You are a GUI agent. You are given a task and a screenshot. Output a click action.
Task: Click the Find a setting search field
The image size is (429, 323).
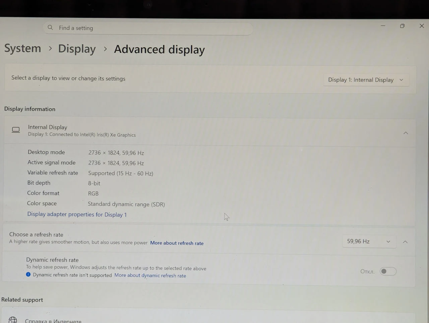click(148, 28)
